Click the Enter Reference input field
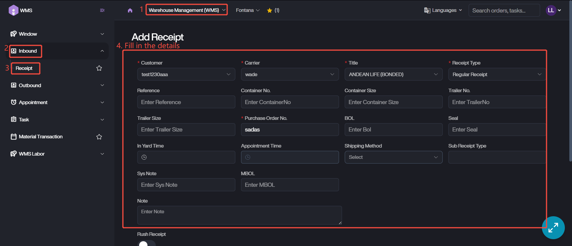The image size is (572, 246). point(186,102)
